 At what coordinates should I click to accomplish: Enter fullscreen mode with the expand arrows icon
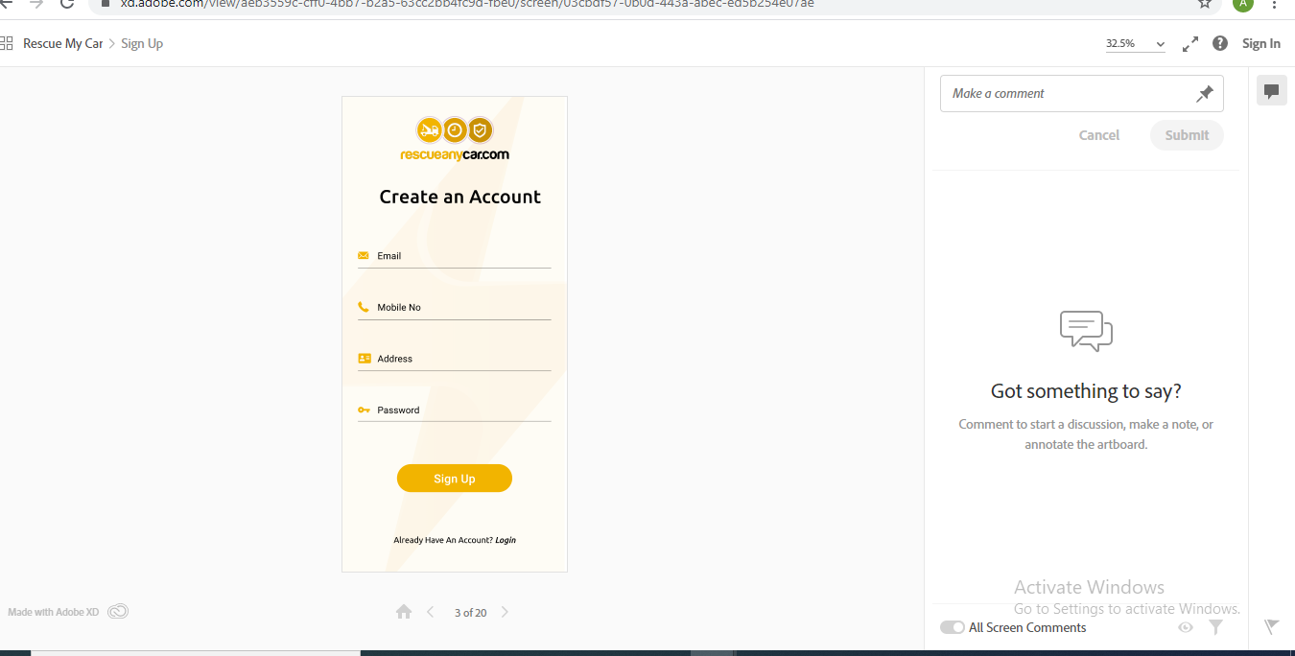click(x=1190, y=44)
